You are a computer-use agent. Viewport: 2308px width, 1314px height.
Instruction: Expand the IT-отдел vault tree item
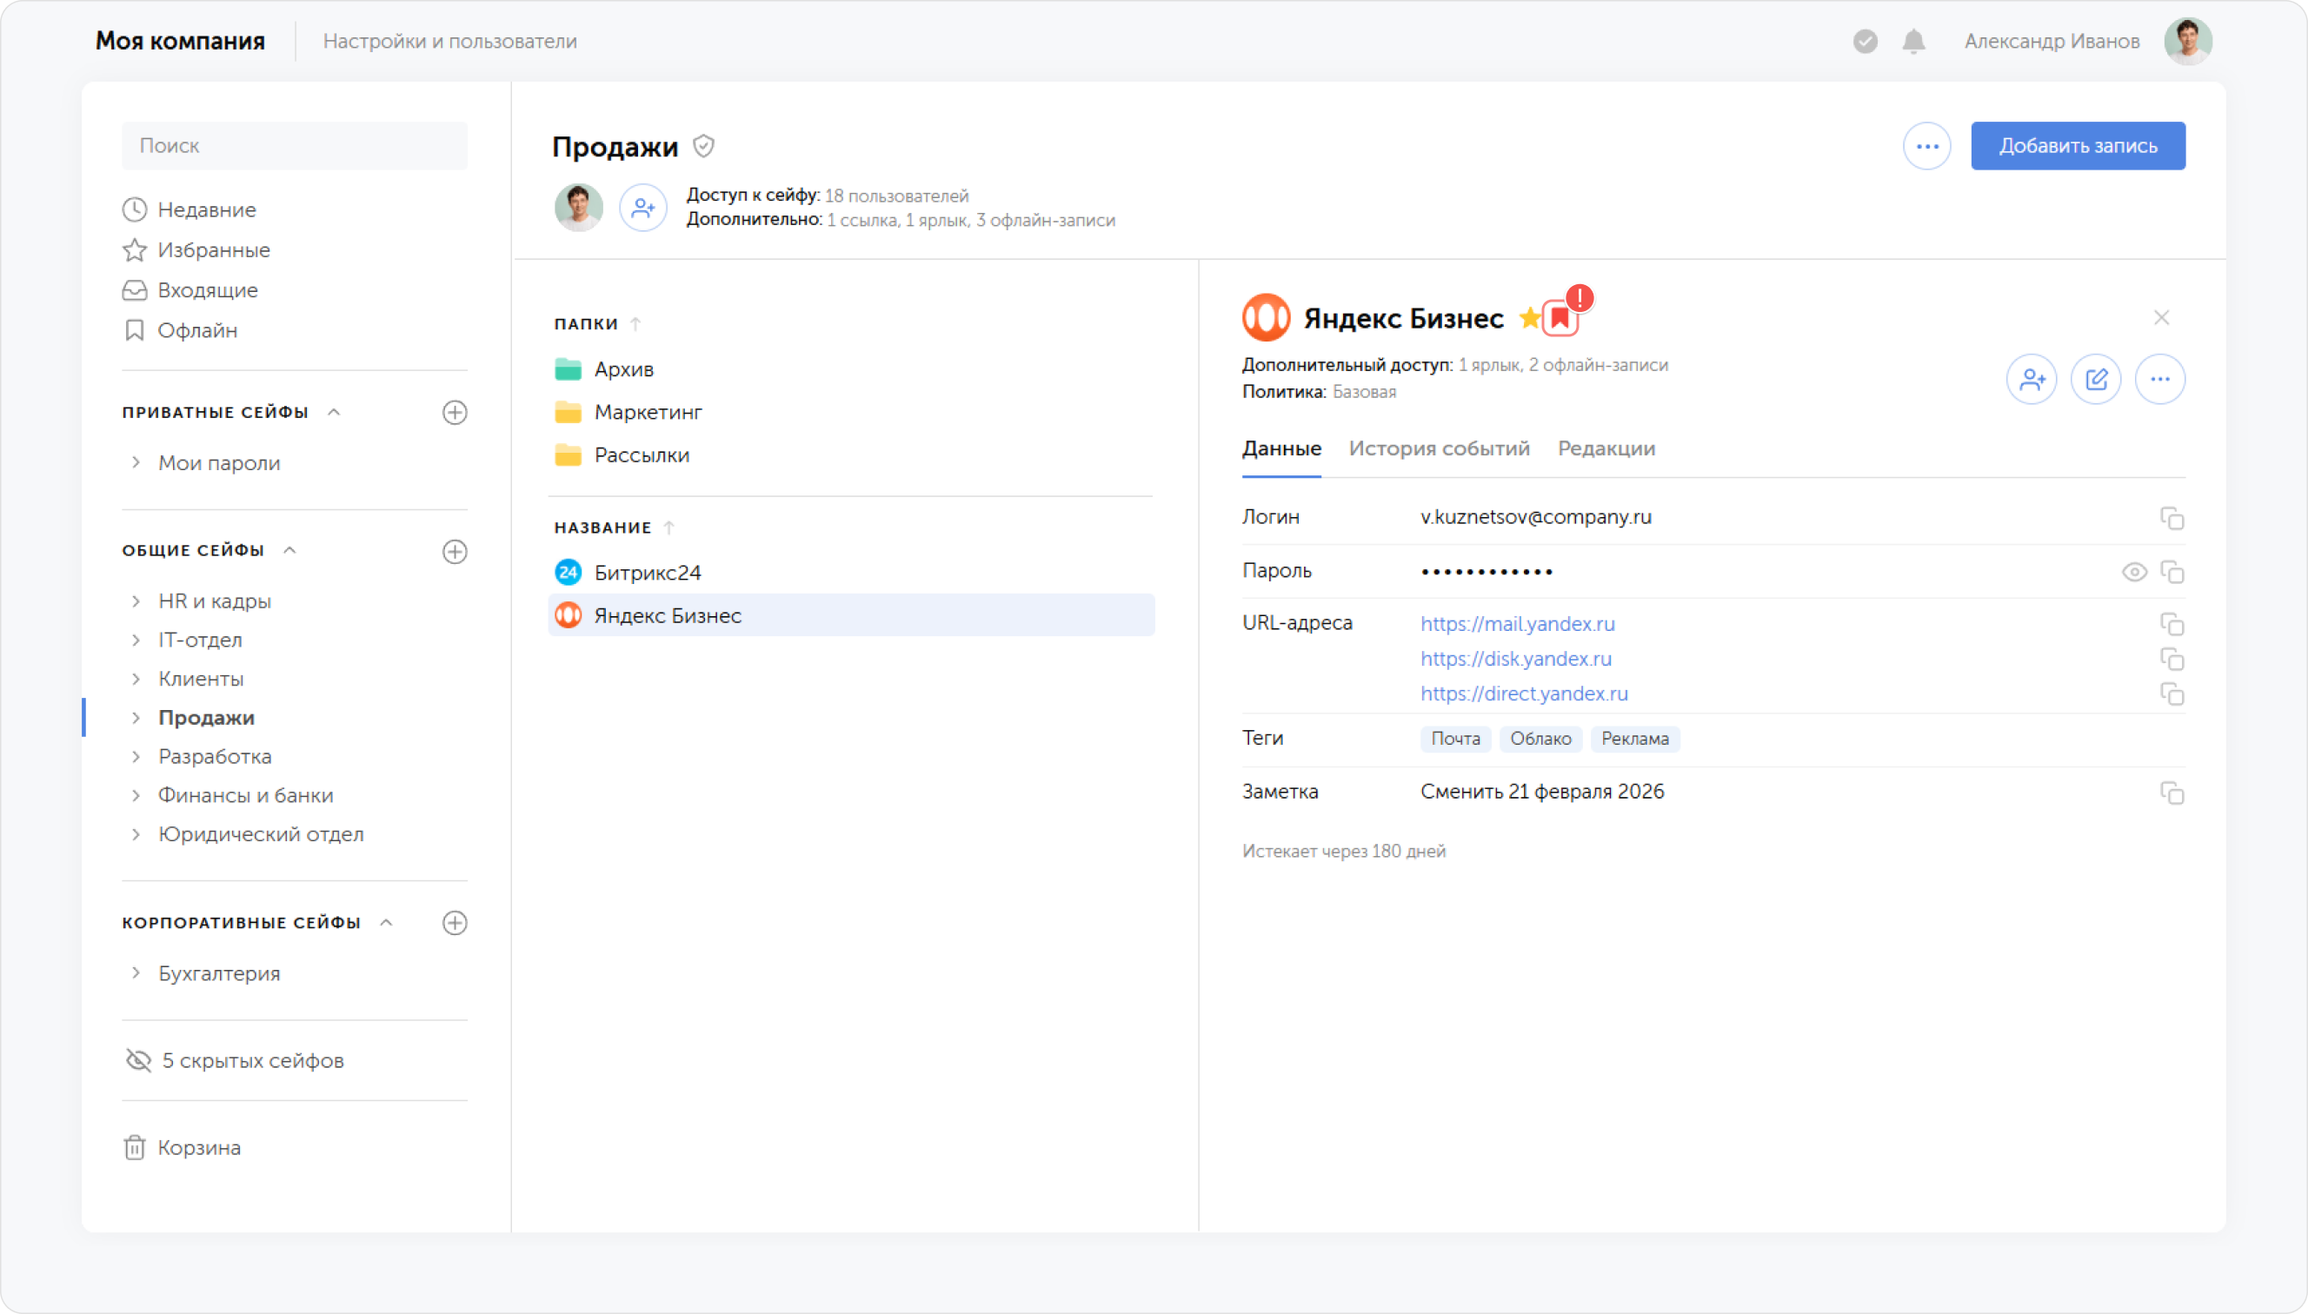136,640
